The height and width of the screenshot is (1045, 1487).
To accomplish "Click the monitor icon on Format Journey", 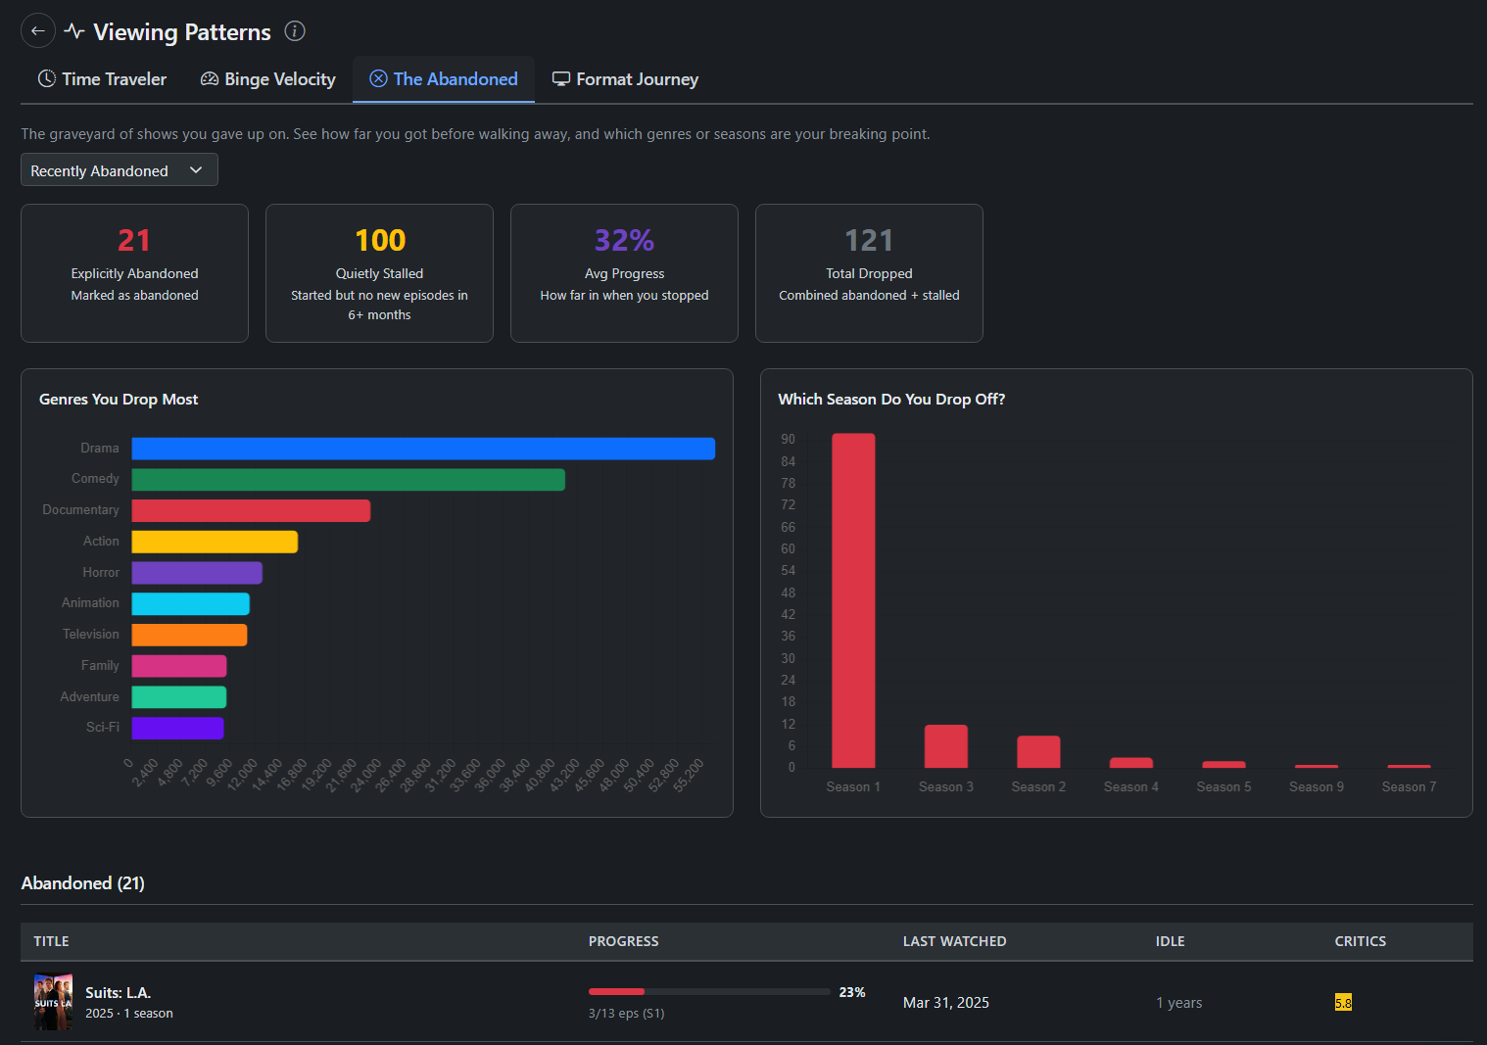I will [x=561, y=79].
